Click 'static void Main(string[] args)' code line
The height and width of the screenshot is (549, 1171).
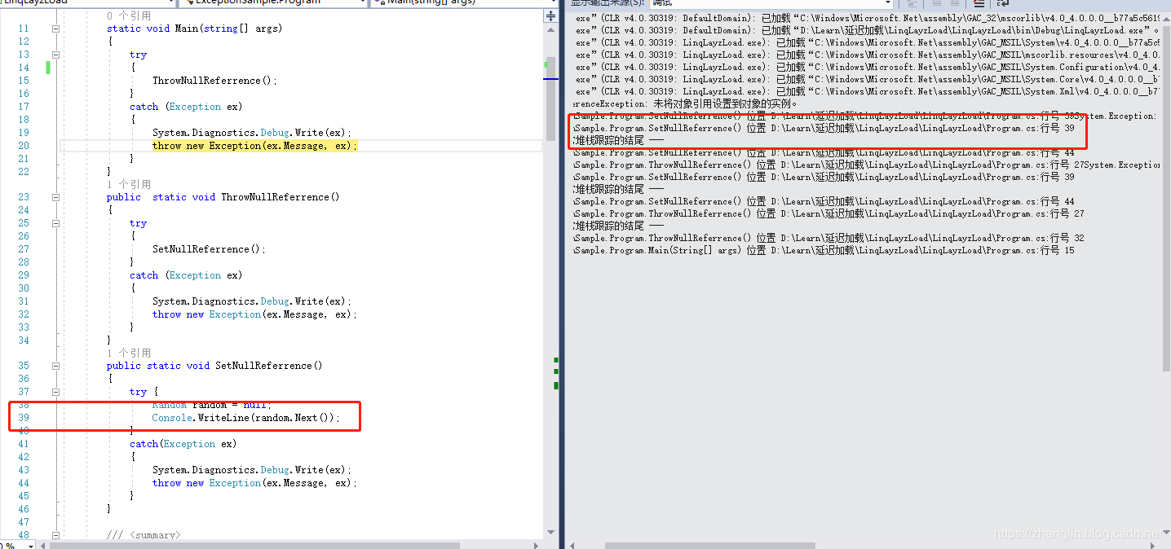(x=194, y=29)
